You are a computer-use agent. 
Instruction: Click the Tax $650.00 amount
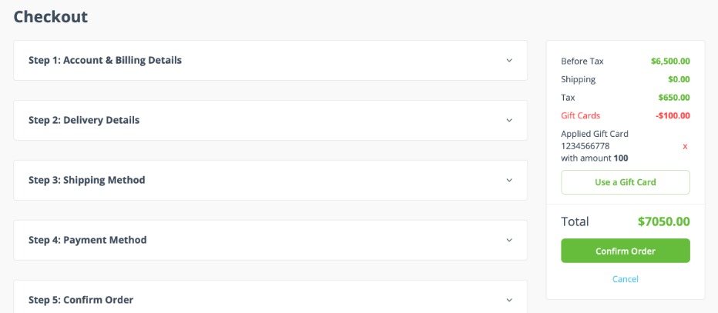(673, 98)
